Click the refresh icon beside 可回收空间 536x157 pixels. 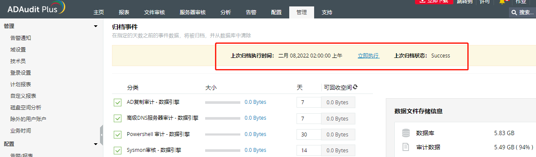coord(355,87)
